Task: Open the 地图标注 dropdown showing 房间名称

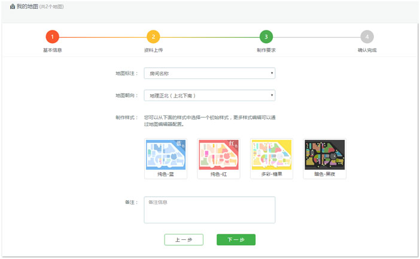Action: 209,73
